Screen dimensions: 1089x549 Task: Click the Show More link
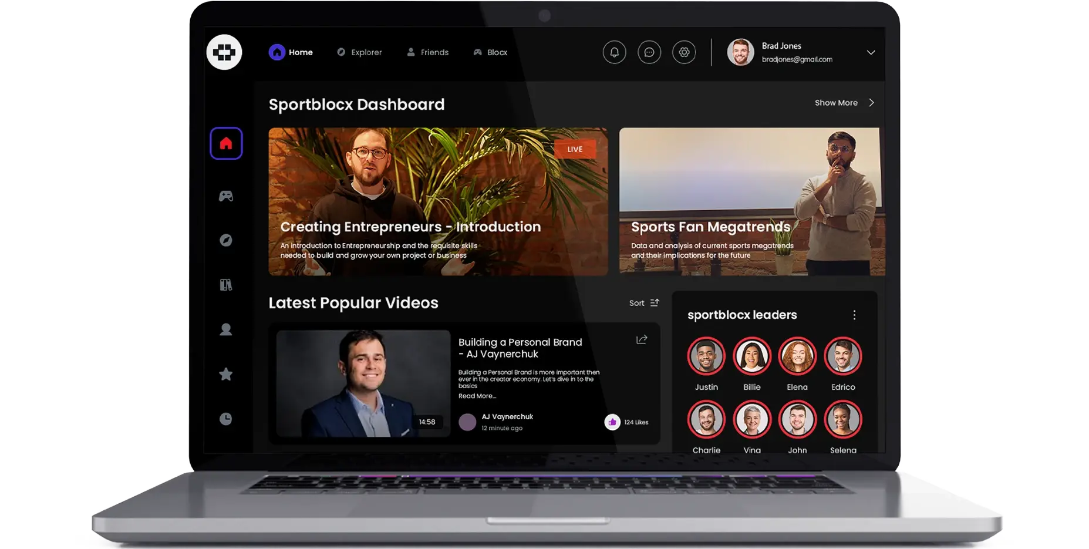pyautogui.click(x=836, y=103)
